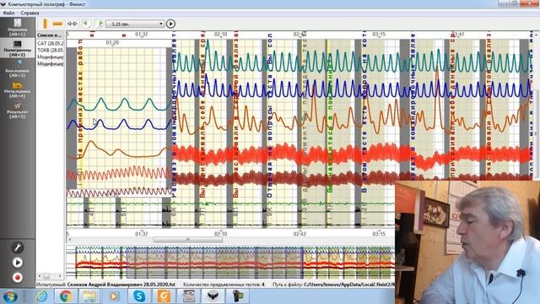
Task: Click the double-arrow stretch toolbar icon
Action: 73,24
